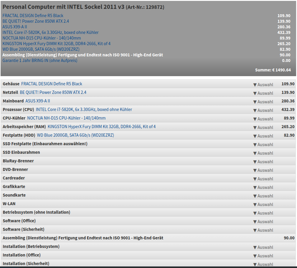The height and width of the screenshot is (268, 297).
Task: Click Assembling row price 90.00 in list
Action: (289, 238)
